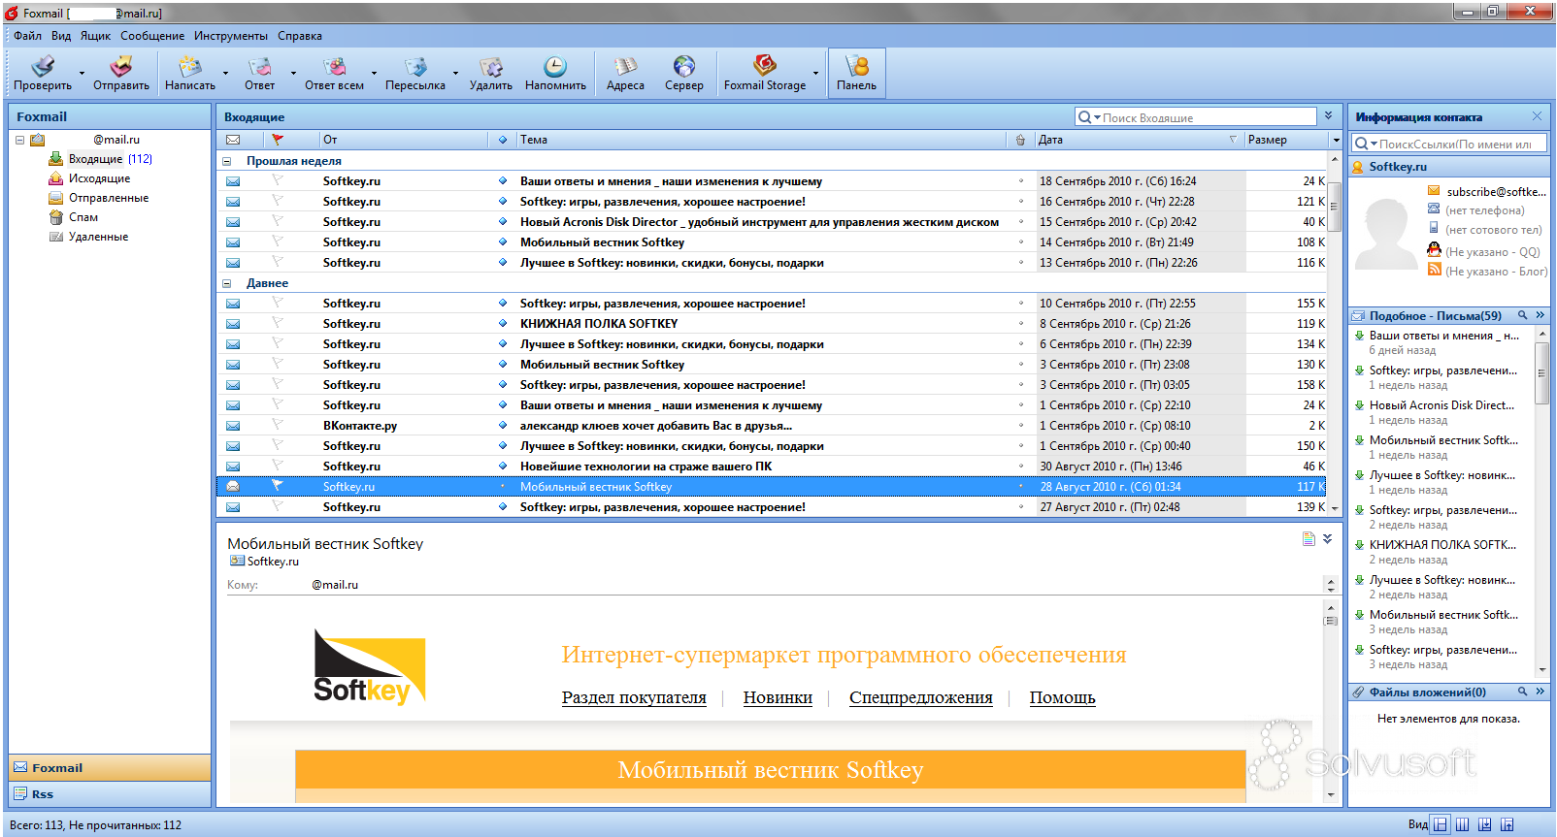The width and height of the screenshot is (1557, 837).
Task: Select the last Вид layout icon in status bar
Action: pyautogui.click(x=1507, y=824)
